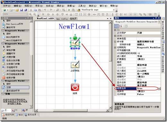The image size is (167, 122).
Task: Select the 提醒环节 toolbox item
Action: pyautogui.click(x=11, y=53)
